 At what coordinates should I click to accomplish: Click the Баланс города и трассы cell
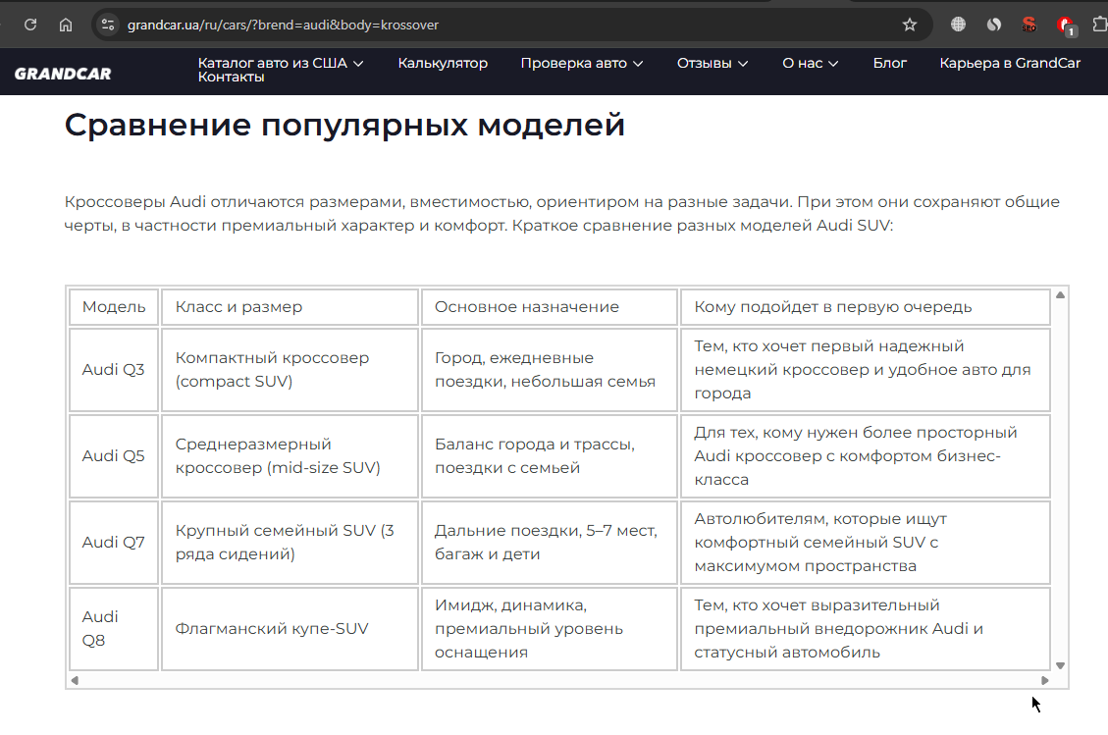(549, 456)
